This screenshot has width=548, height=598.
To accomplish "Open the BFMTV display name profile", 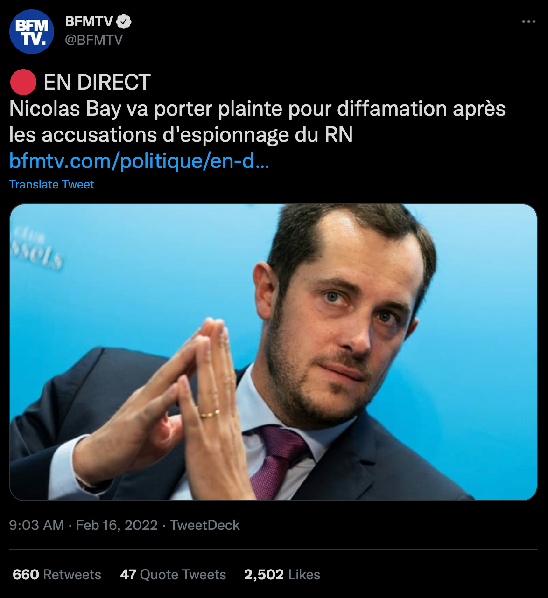I will pos(89,21).
